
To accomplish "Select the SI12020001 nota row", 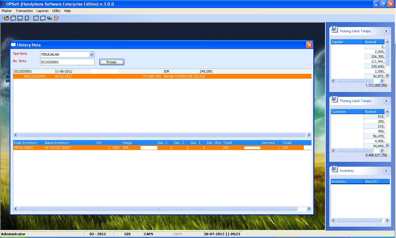I will [162, 71].
